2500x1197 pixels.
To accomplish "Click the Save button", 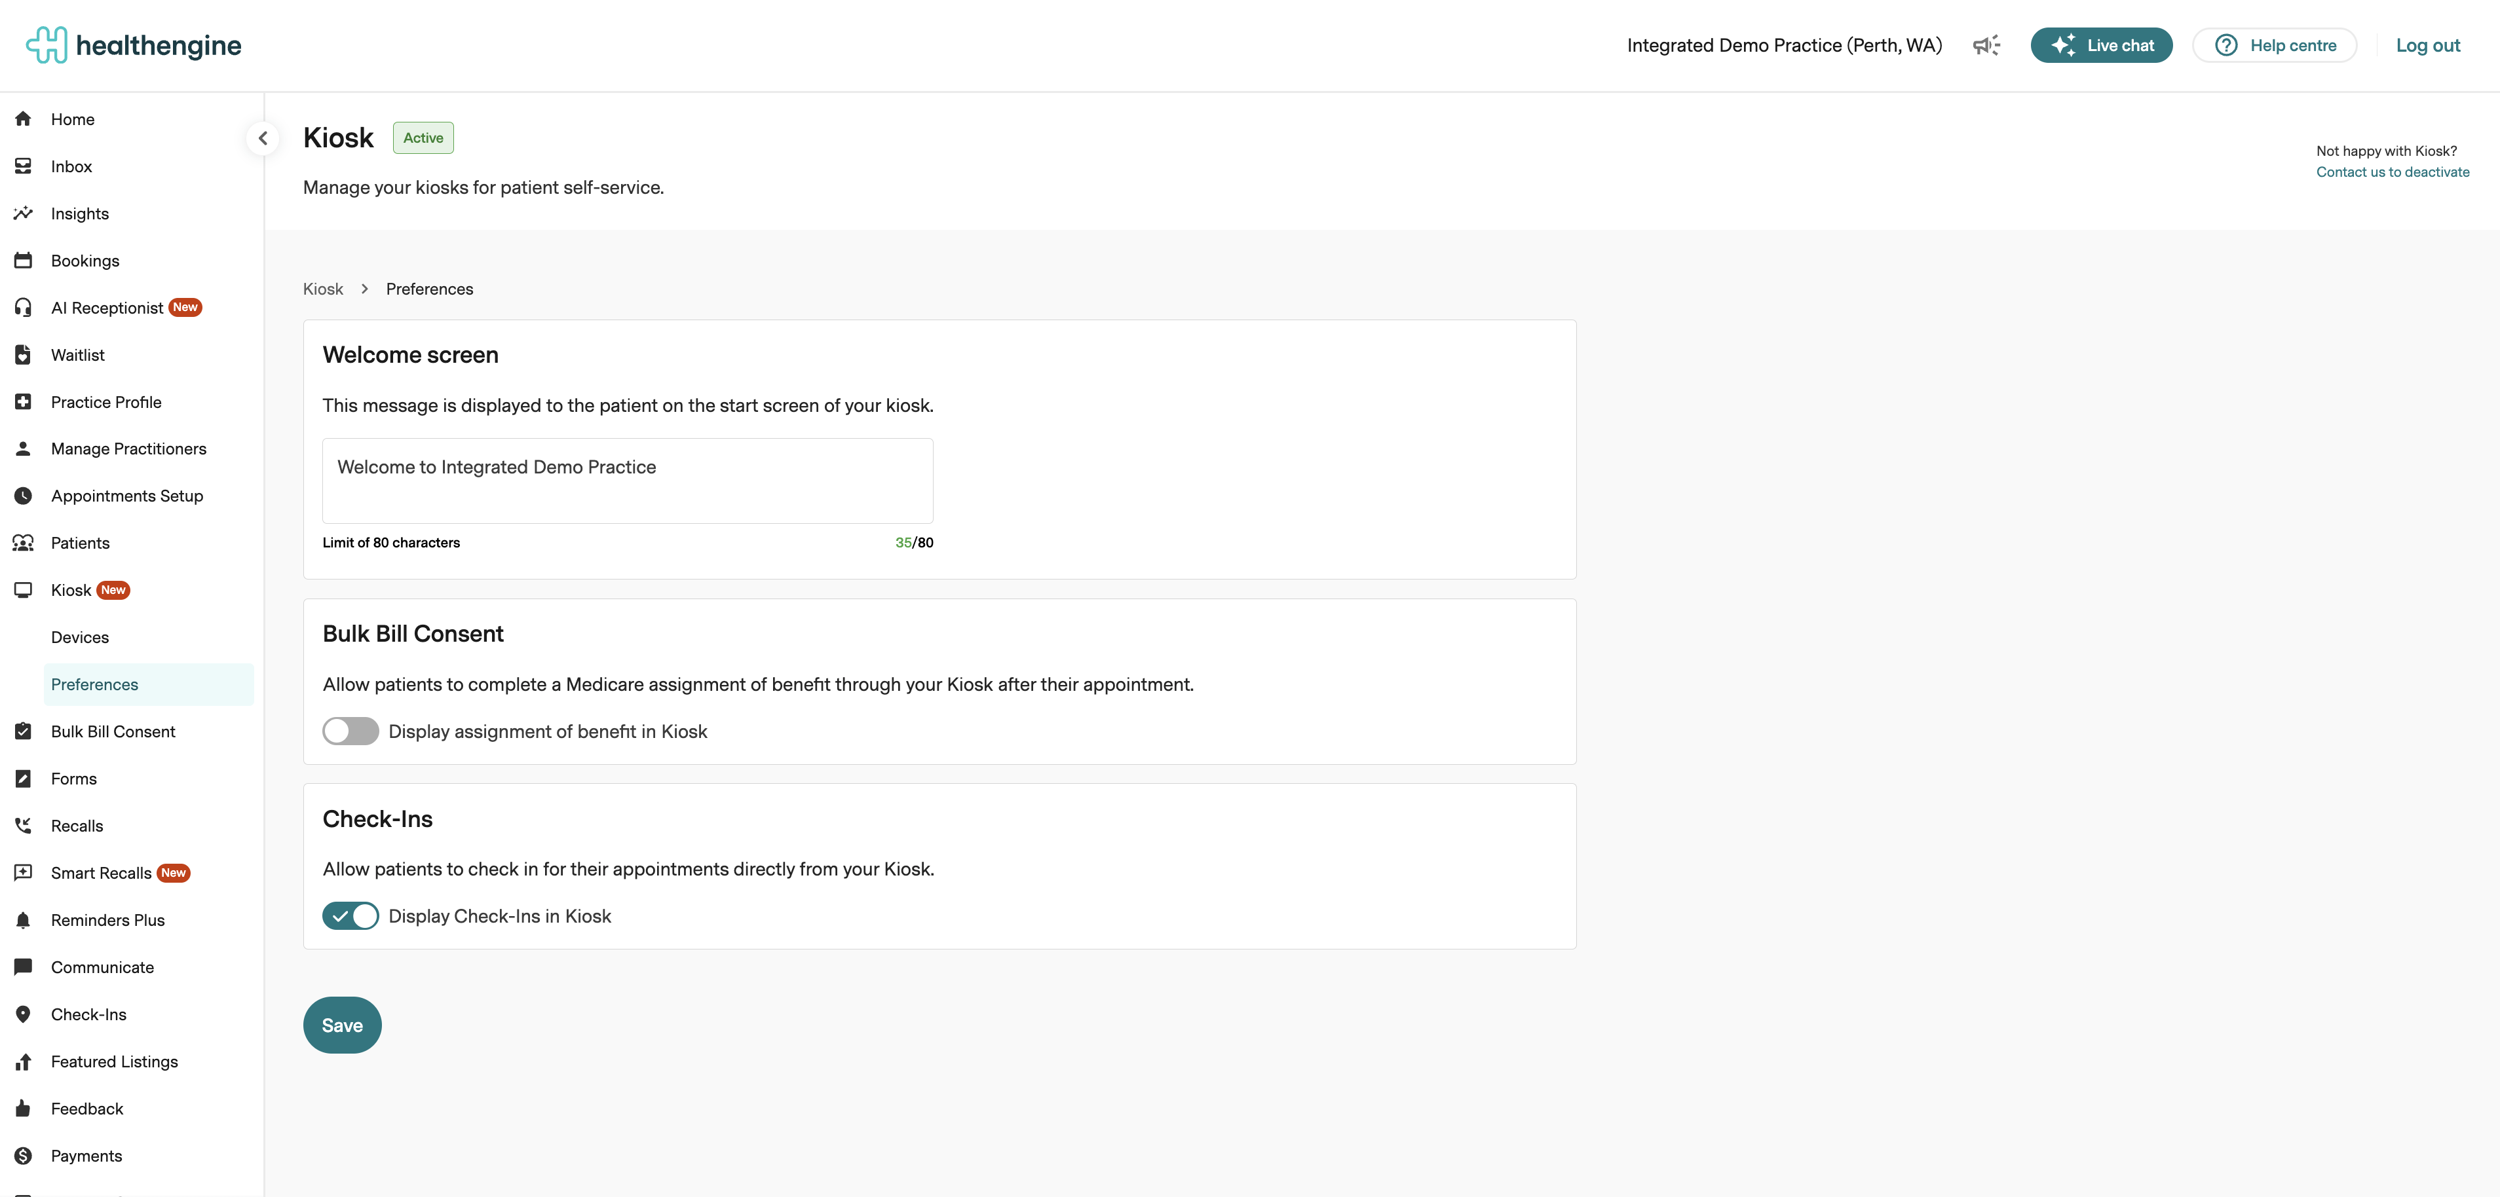I will coord(341,1025).
